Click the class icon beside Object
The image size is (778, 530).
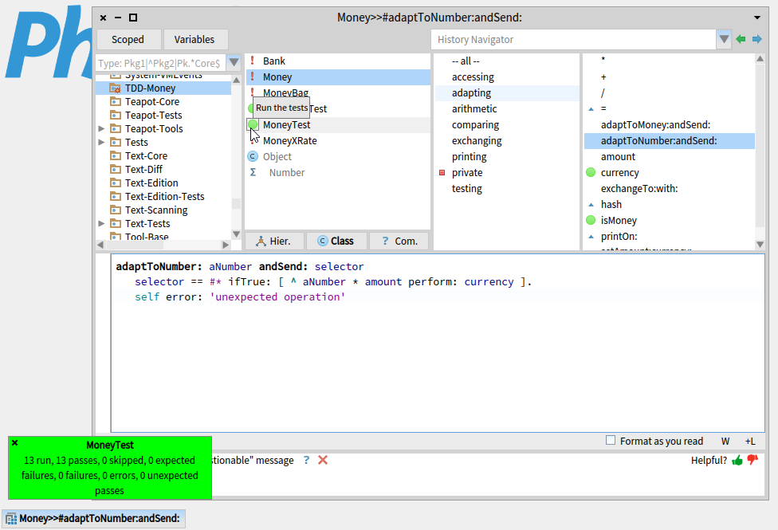[253, 156]
